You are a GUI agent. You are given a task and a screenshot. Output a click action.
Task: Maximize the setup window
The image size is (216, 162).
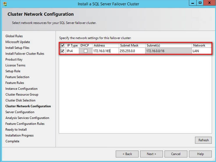[200, 3]
